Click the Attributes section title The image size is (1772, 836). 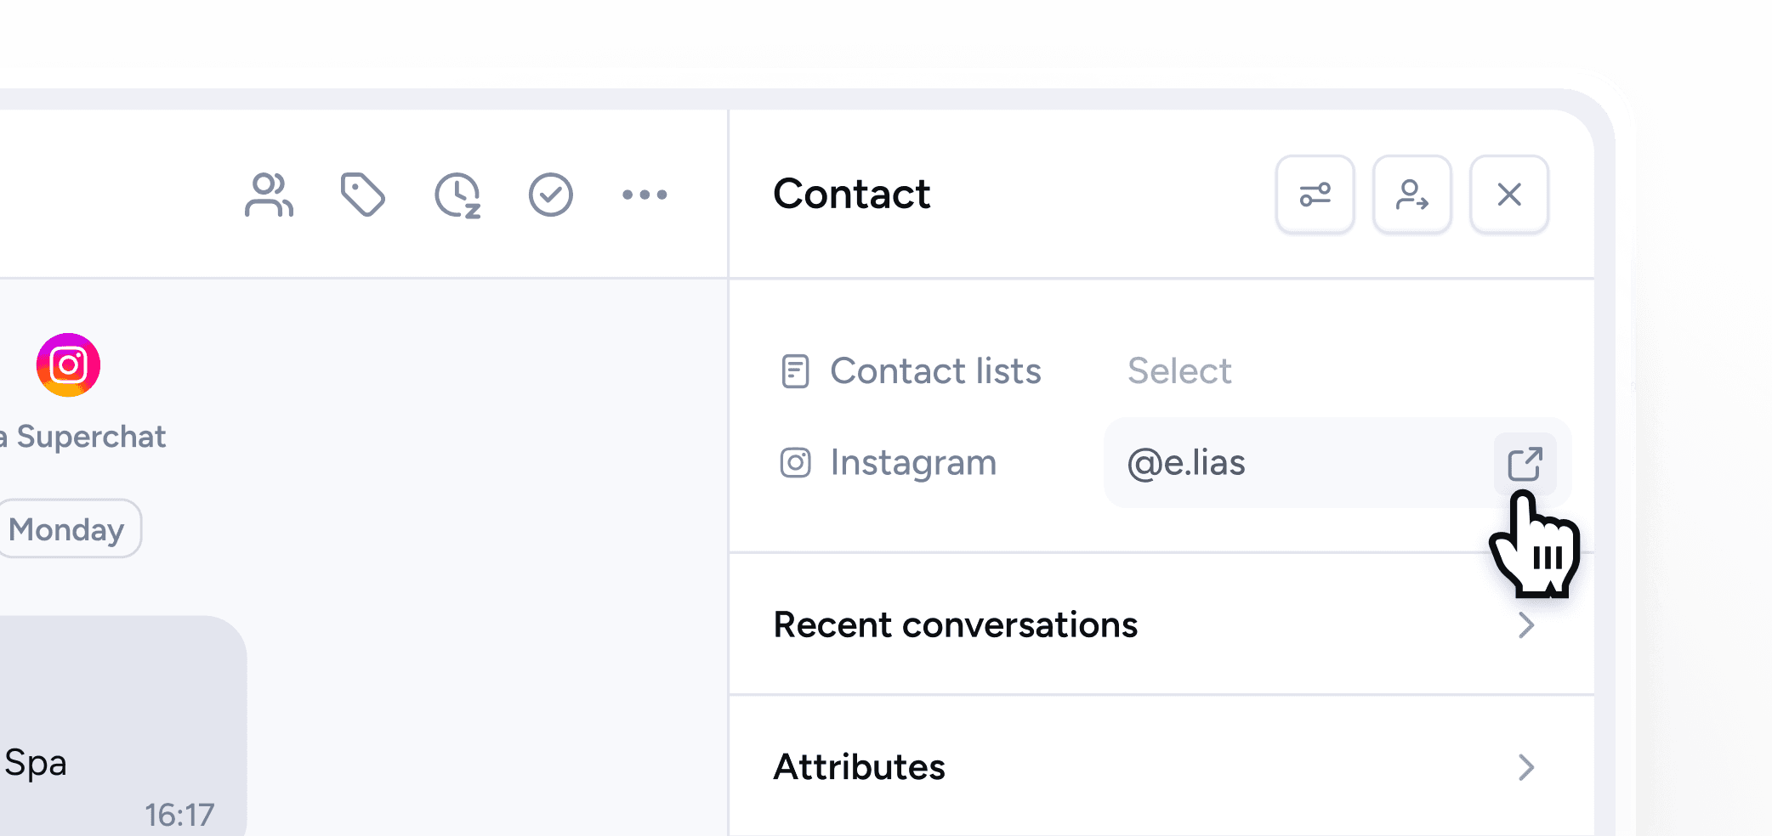point(859,767)
